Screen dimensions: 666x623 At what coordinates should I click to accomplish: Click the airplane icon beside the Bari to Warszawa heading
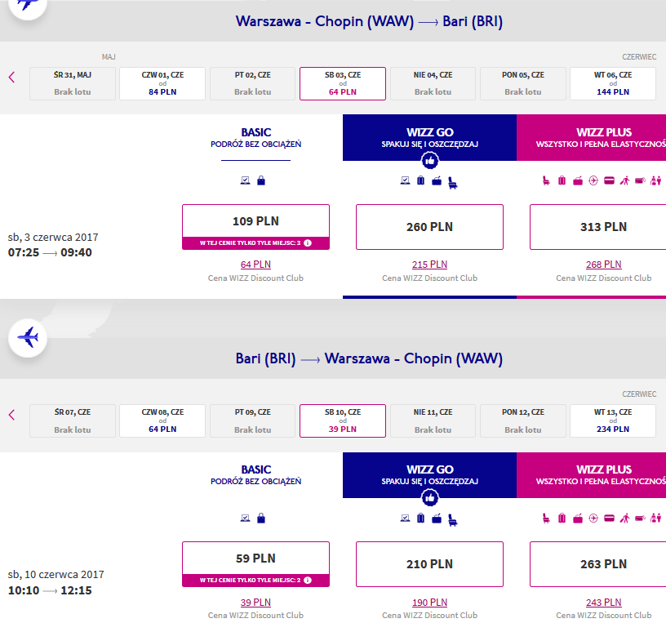point(28,338)
